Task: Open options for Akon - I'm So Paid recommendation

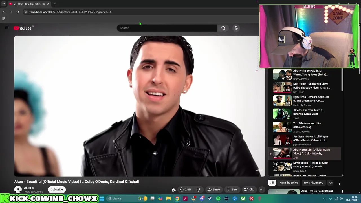Action: (342, 192)
